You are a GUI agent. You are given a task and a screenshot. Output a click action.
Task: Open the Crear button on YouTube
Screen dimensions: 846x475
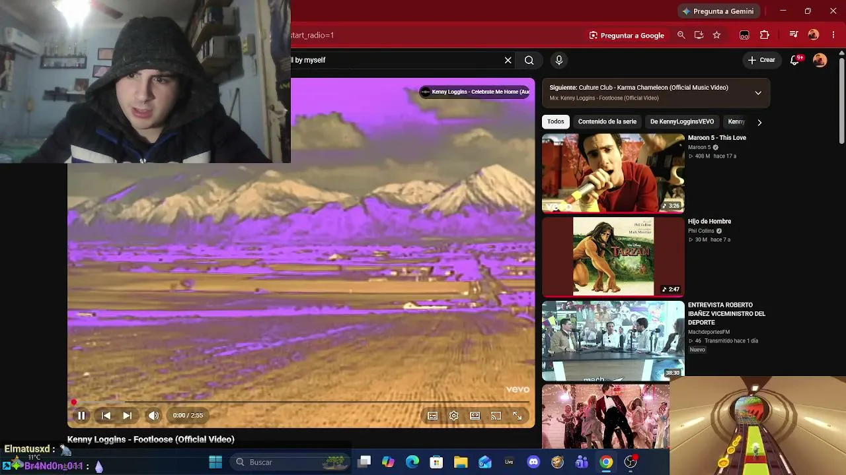point(761,60)
